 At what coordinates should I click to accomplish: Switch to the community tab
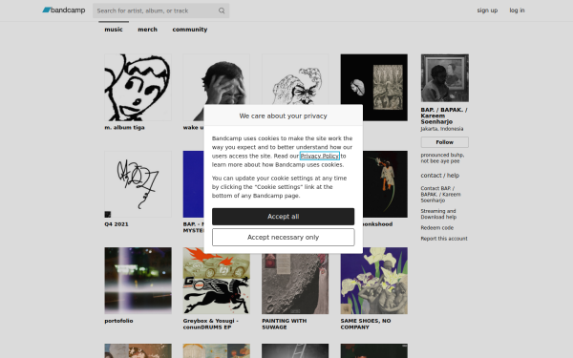click(x=190, y=30)
